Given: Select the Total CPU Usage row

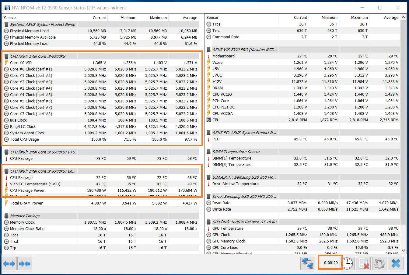Looking at the screenshot, I should (x=24, y=139).
